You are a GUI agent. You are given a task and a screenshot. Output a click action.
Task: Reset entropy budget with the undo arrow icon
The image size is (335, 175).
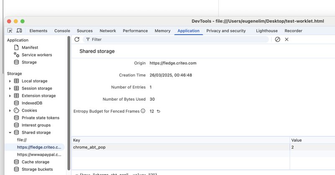tap(158, 111)
